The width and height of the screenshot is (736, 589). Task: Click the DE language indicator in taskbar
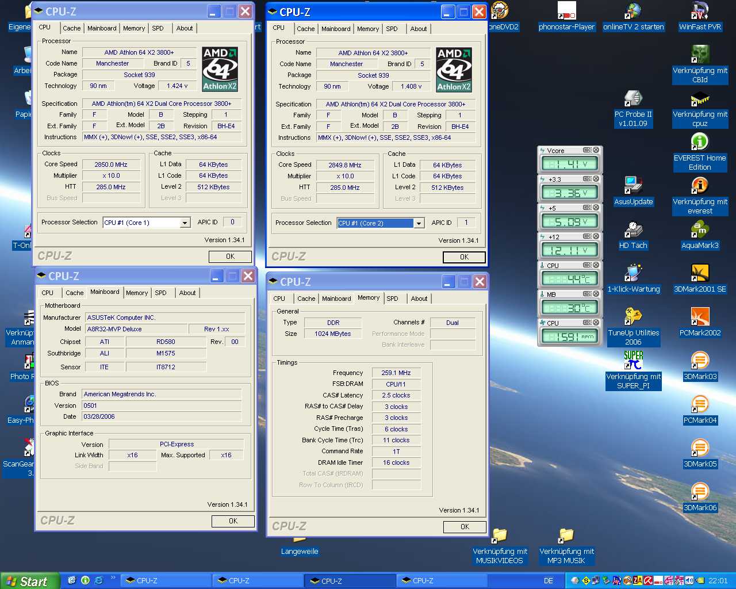point(549,581)
